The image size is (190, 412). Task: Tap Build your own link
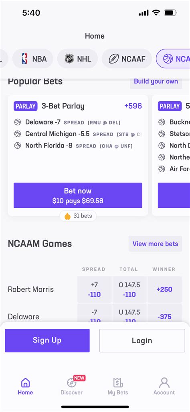(x=156, y=82)
